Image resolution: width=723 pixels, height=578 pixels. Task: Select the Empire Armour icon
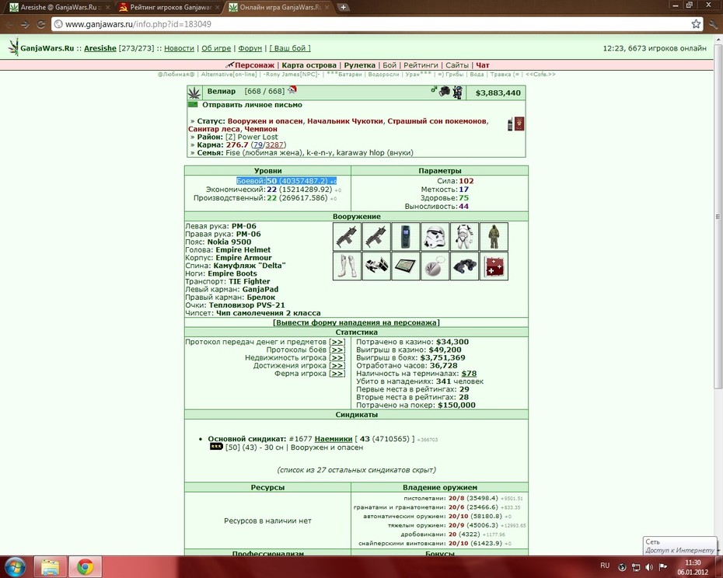(464, 236)
